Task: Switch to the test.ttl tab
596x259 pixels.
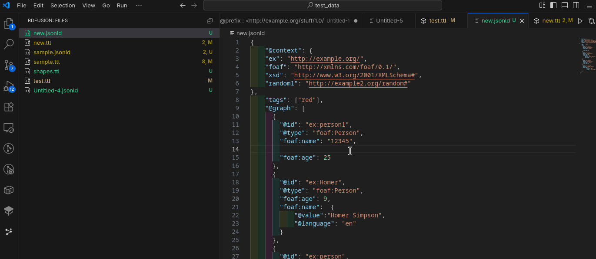Action: tap(437, 20)
